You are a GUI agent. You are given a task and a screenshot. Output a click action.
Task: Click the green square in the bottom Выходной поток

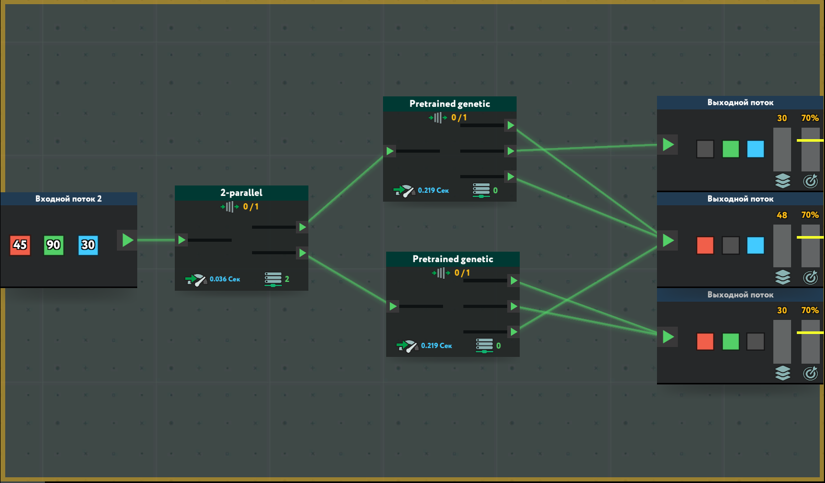[x=731, y=342]
